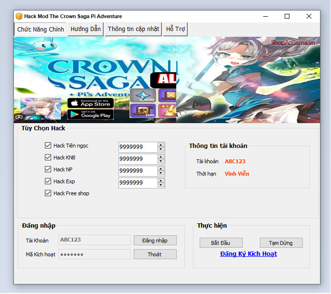Click the coin icon in the title bar

pos(19,16)
